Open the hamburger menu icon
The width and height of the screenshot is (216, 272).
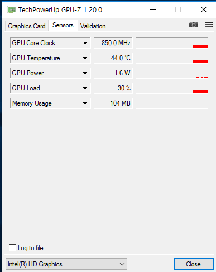209,25
